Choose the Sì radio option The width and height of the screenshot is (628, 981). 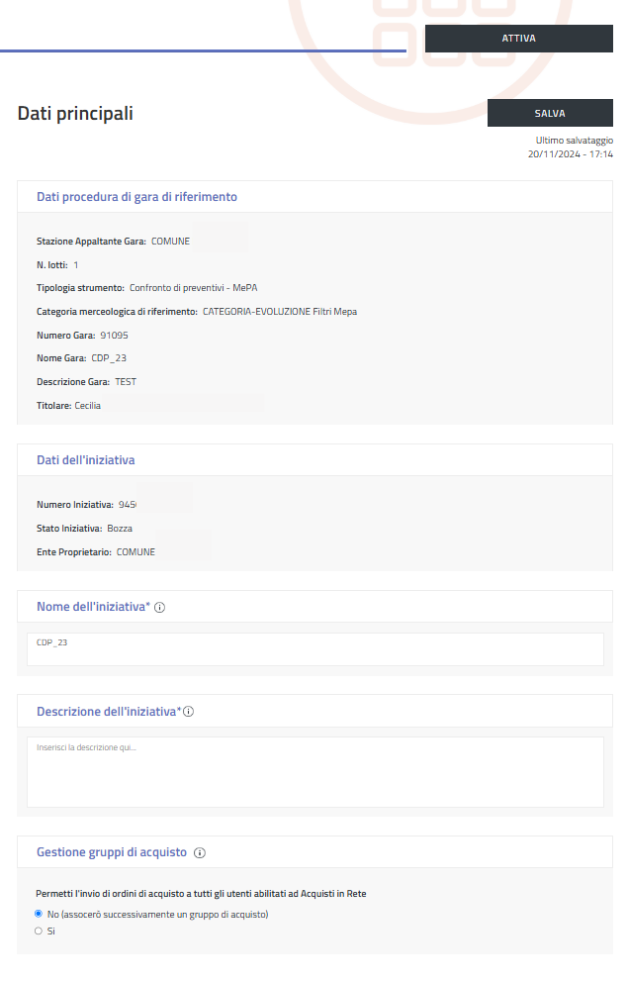coord(39,931)
